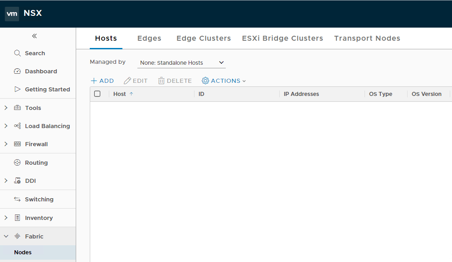Click the OS Version column header
The width and height of the screenshot is (452, 262).
click(x=426, y=94)
